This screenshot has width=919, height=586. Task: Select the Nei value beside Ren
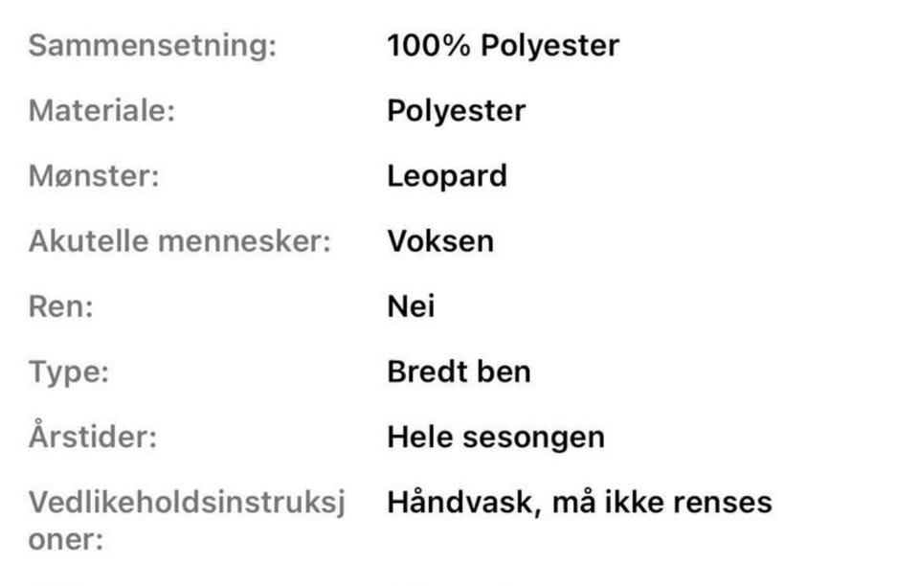pos(411,306)
